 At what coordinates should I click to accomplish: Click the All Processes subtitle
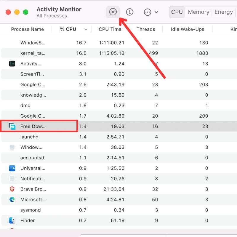click(x=52, y=16)
